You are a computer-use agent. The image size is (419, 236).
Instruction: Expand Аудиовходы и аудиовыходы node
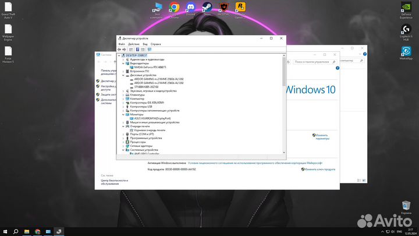pyautogui.click(x=123, y=59)
